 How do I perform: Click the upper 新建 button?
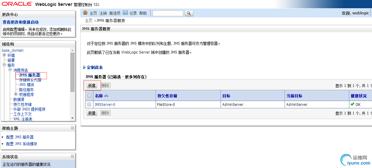coord(92,86)
